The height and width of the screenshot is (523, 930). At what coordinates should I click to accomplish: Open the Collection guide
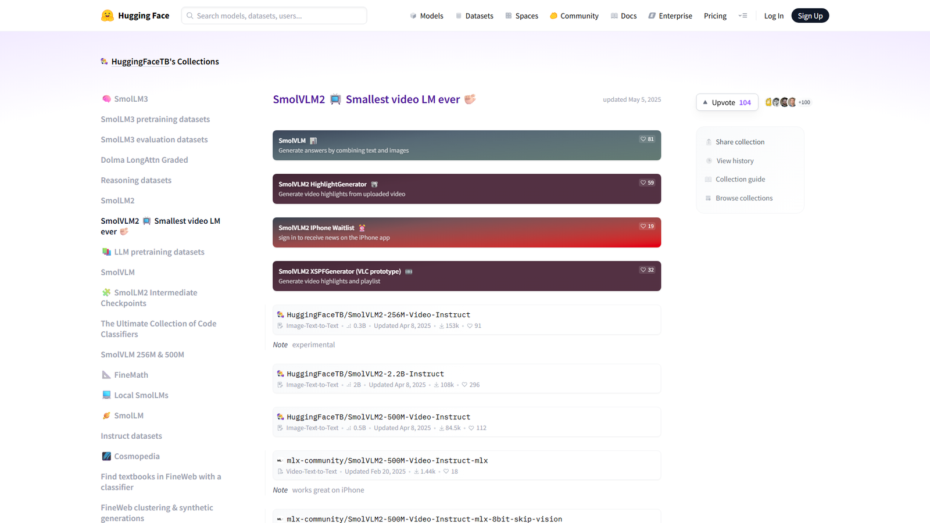pyautogui.click(x=740, y=179)
